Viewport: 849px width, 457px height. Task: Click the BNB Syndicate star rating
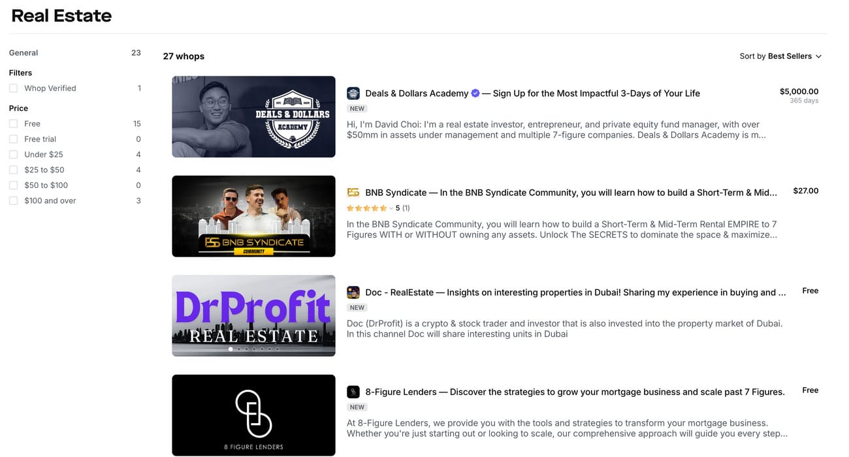pos(367,208)
